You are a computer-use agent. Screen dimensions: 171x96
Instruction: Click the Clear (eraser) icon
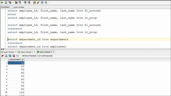click(x=38, y=2)
